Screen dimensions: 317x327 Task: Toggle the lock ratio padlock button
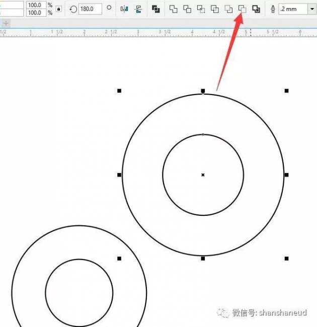tap(59, 9)
